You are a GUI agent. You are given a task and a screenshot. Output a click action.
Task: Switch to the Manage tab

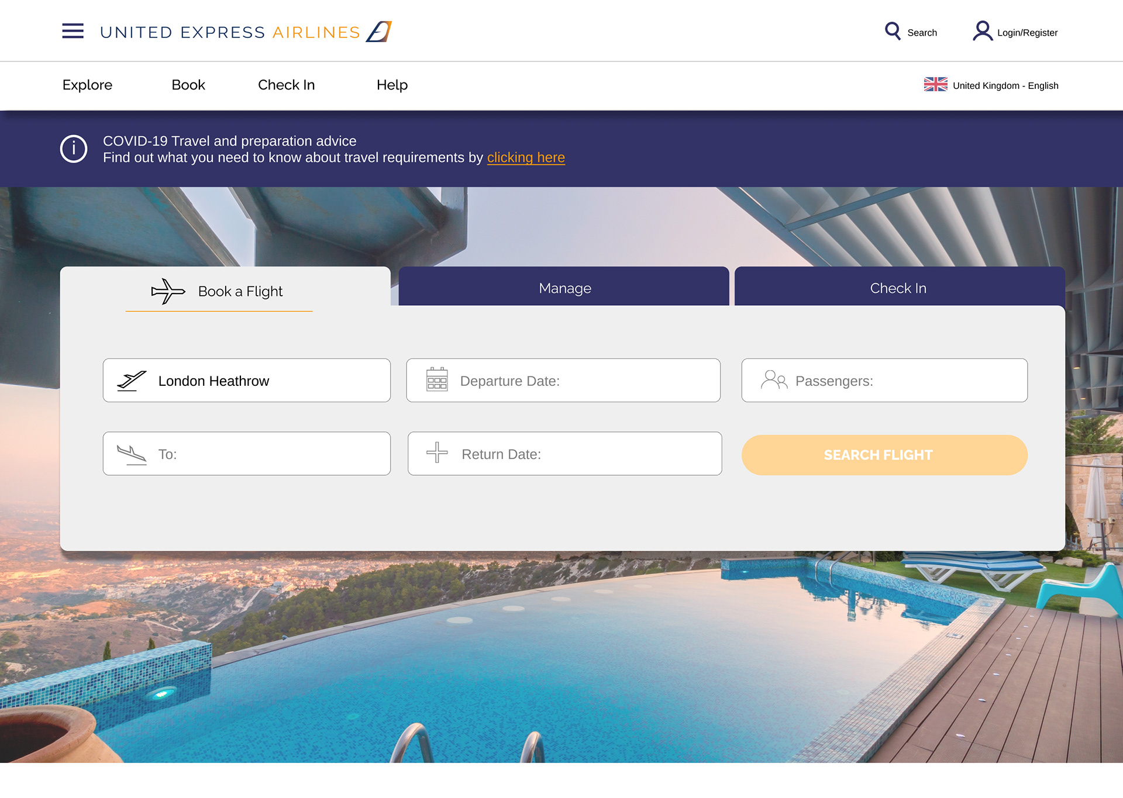pyautogui.click(x=564, y=286)
